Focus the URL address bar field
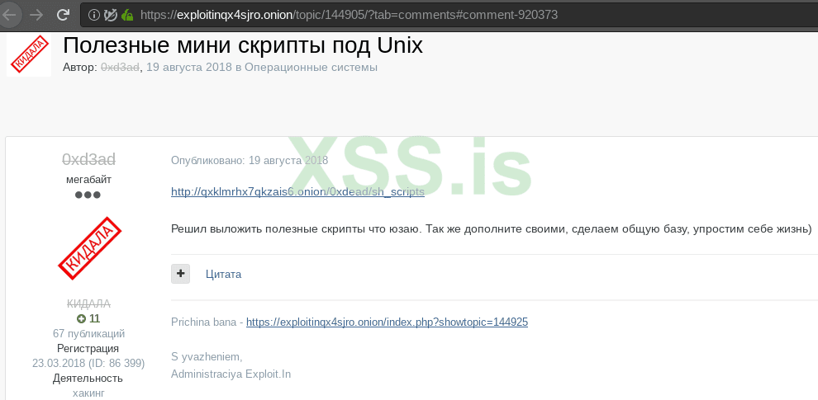Viewport: 818px width, 400px height. point(449,15)
